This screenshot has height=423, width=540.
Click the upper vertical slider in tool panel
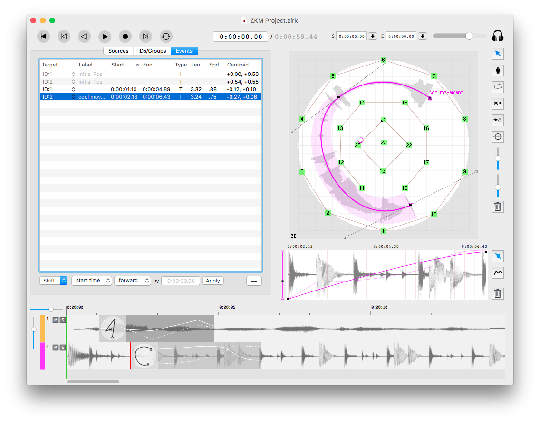(498, 159)
